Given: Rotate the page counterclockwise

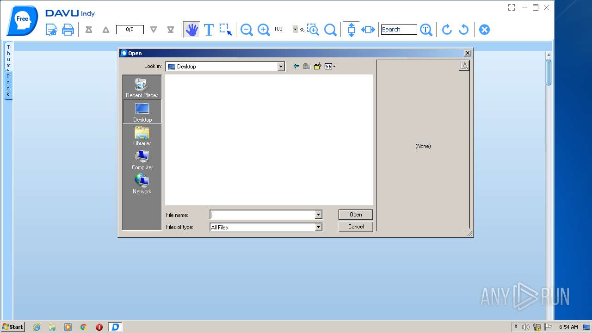Looking at the screenshot, I should 463,30.
